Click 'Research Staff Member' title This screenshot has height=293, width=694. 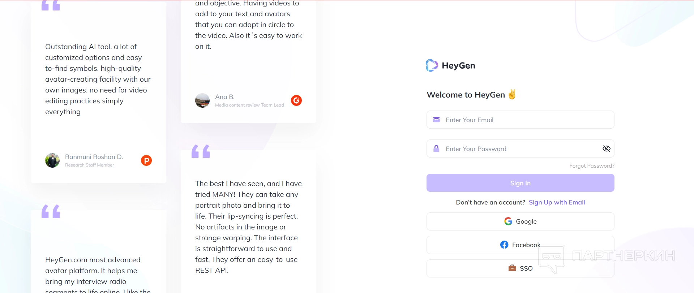coord(90,165)
